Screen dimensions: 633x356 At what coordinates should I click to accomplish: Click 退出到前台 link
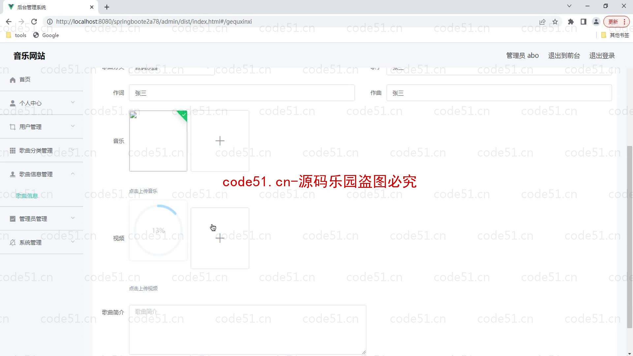pos(564,56)
